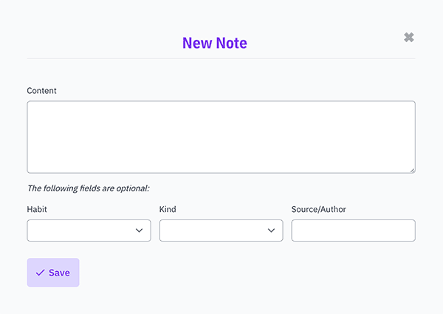Viewport: 443px width, 314px height.
Task: Click the word Save on the button
Action: (x=59, y=273)
